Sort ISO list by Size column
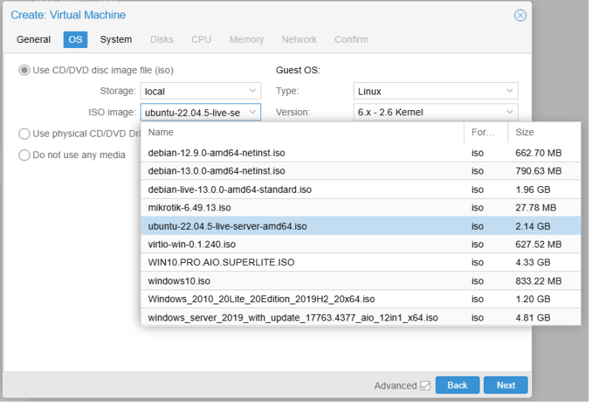This screenshot has height=407, width=592. point(543,132)
